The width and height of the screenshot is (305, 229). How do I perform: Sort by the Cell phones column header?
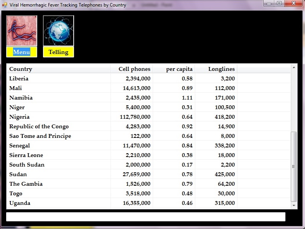pyautogui.click(x=132, y=69)
